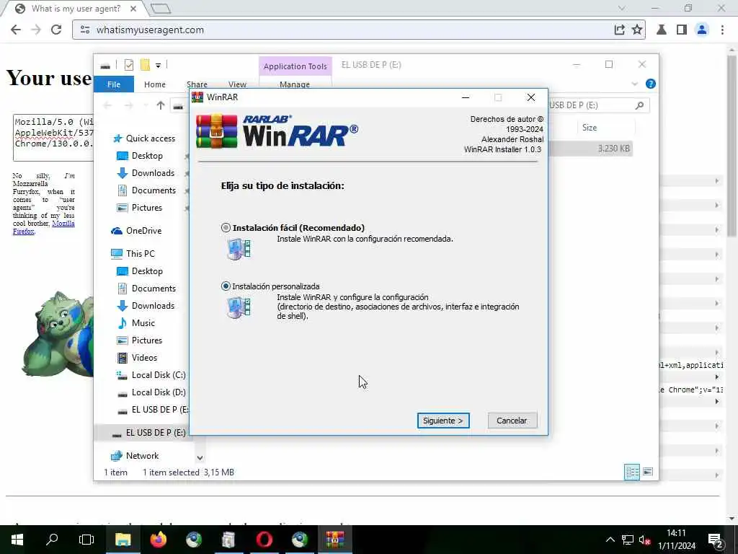Viewport: 738px width, 554px height.
Task: Expand the Explorer ribbon chevron
Action: click(634, 84)
